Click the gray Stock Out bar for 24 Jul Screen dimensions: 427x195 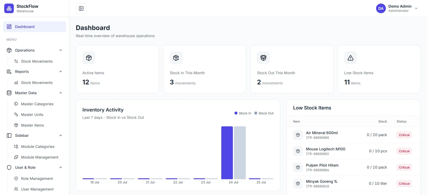[x=240, y=153]
